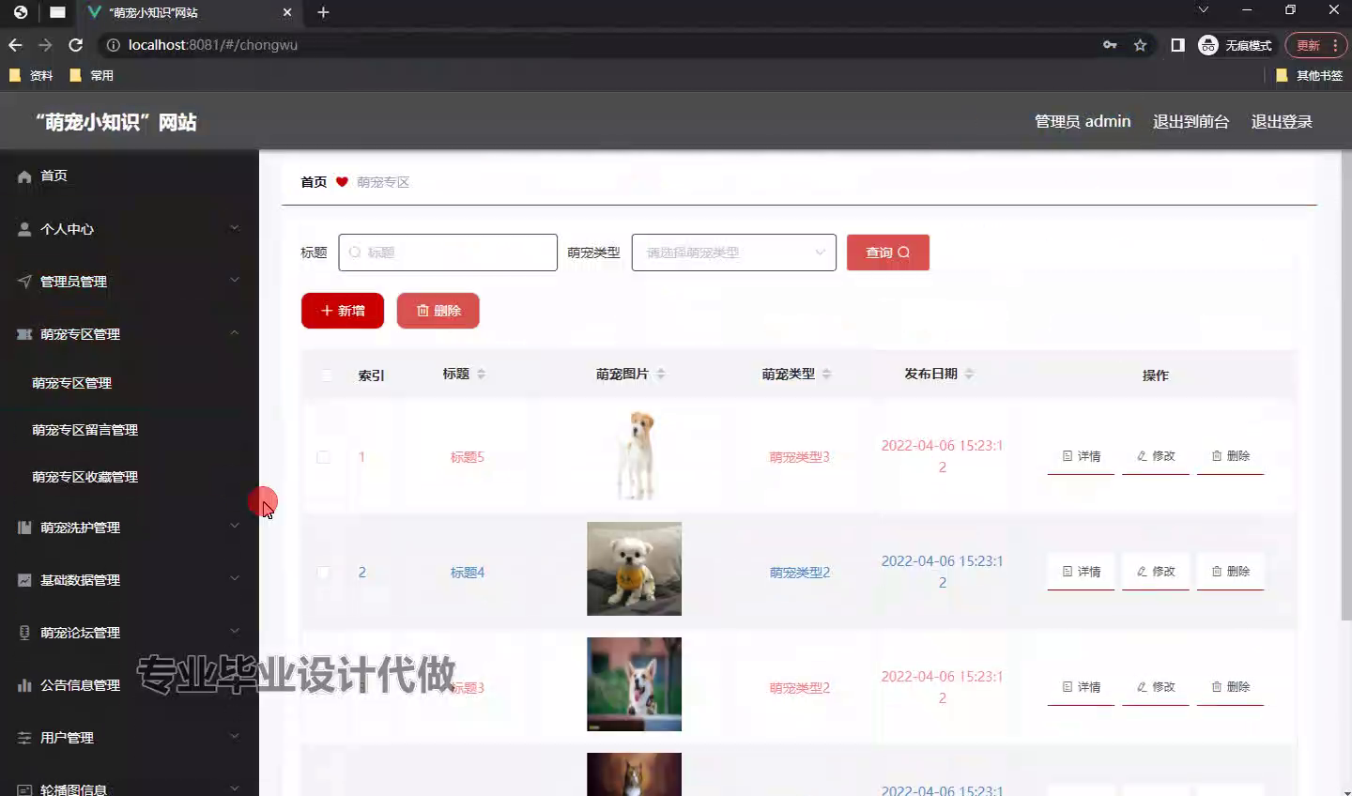The image size is (1352, 796).
Task: Open 萌宠专区收藏管理 submenu item
Action: [x=84, y=477]
